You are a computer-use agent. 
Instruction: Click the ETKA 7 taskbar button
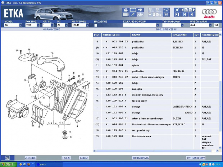(x=49, y=164)
